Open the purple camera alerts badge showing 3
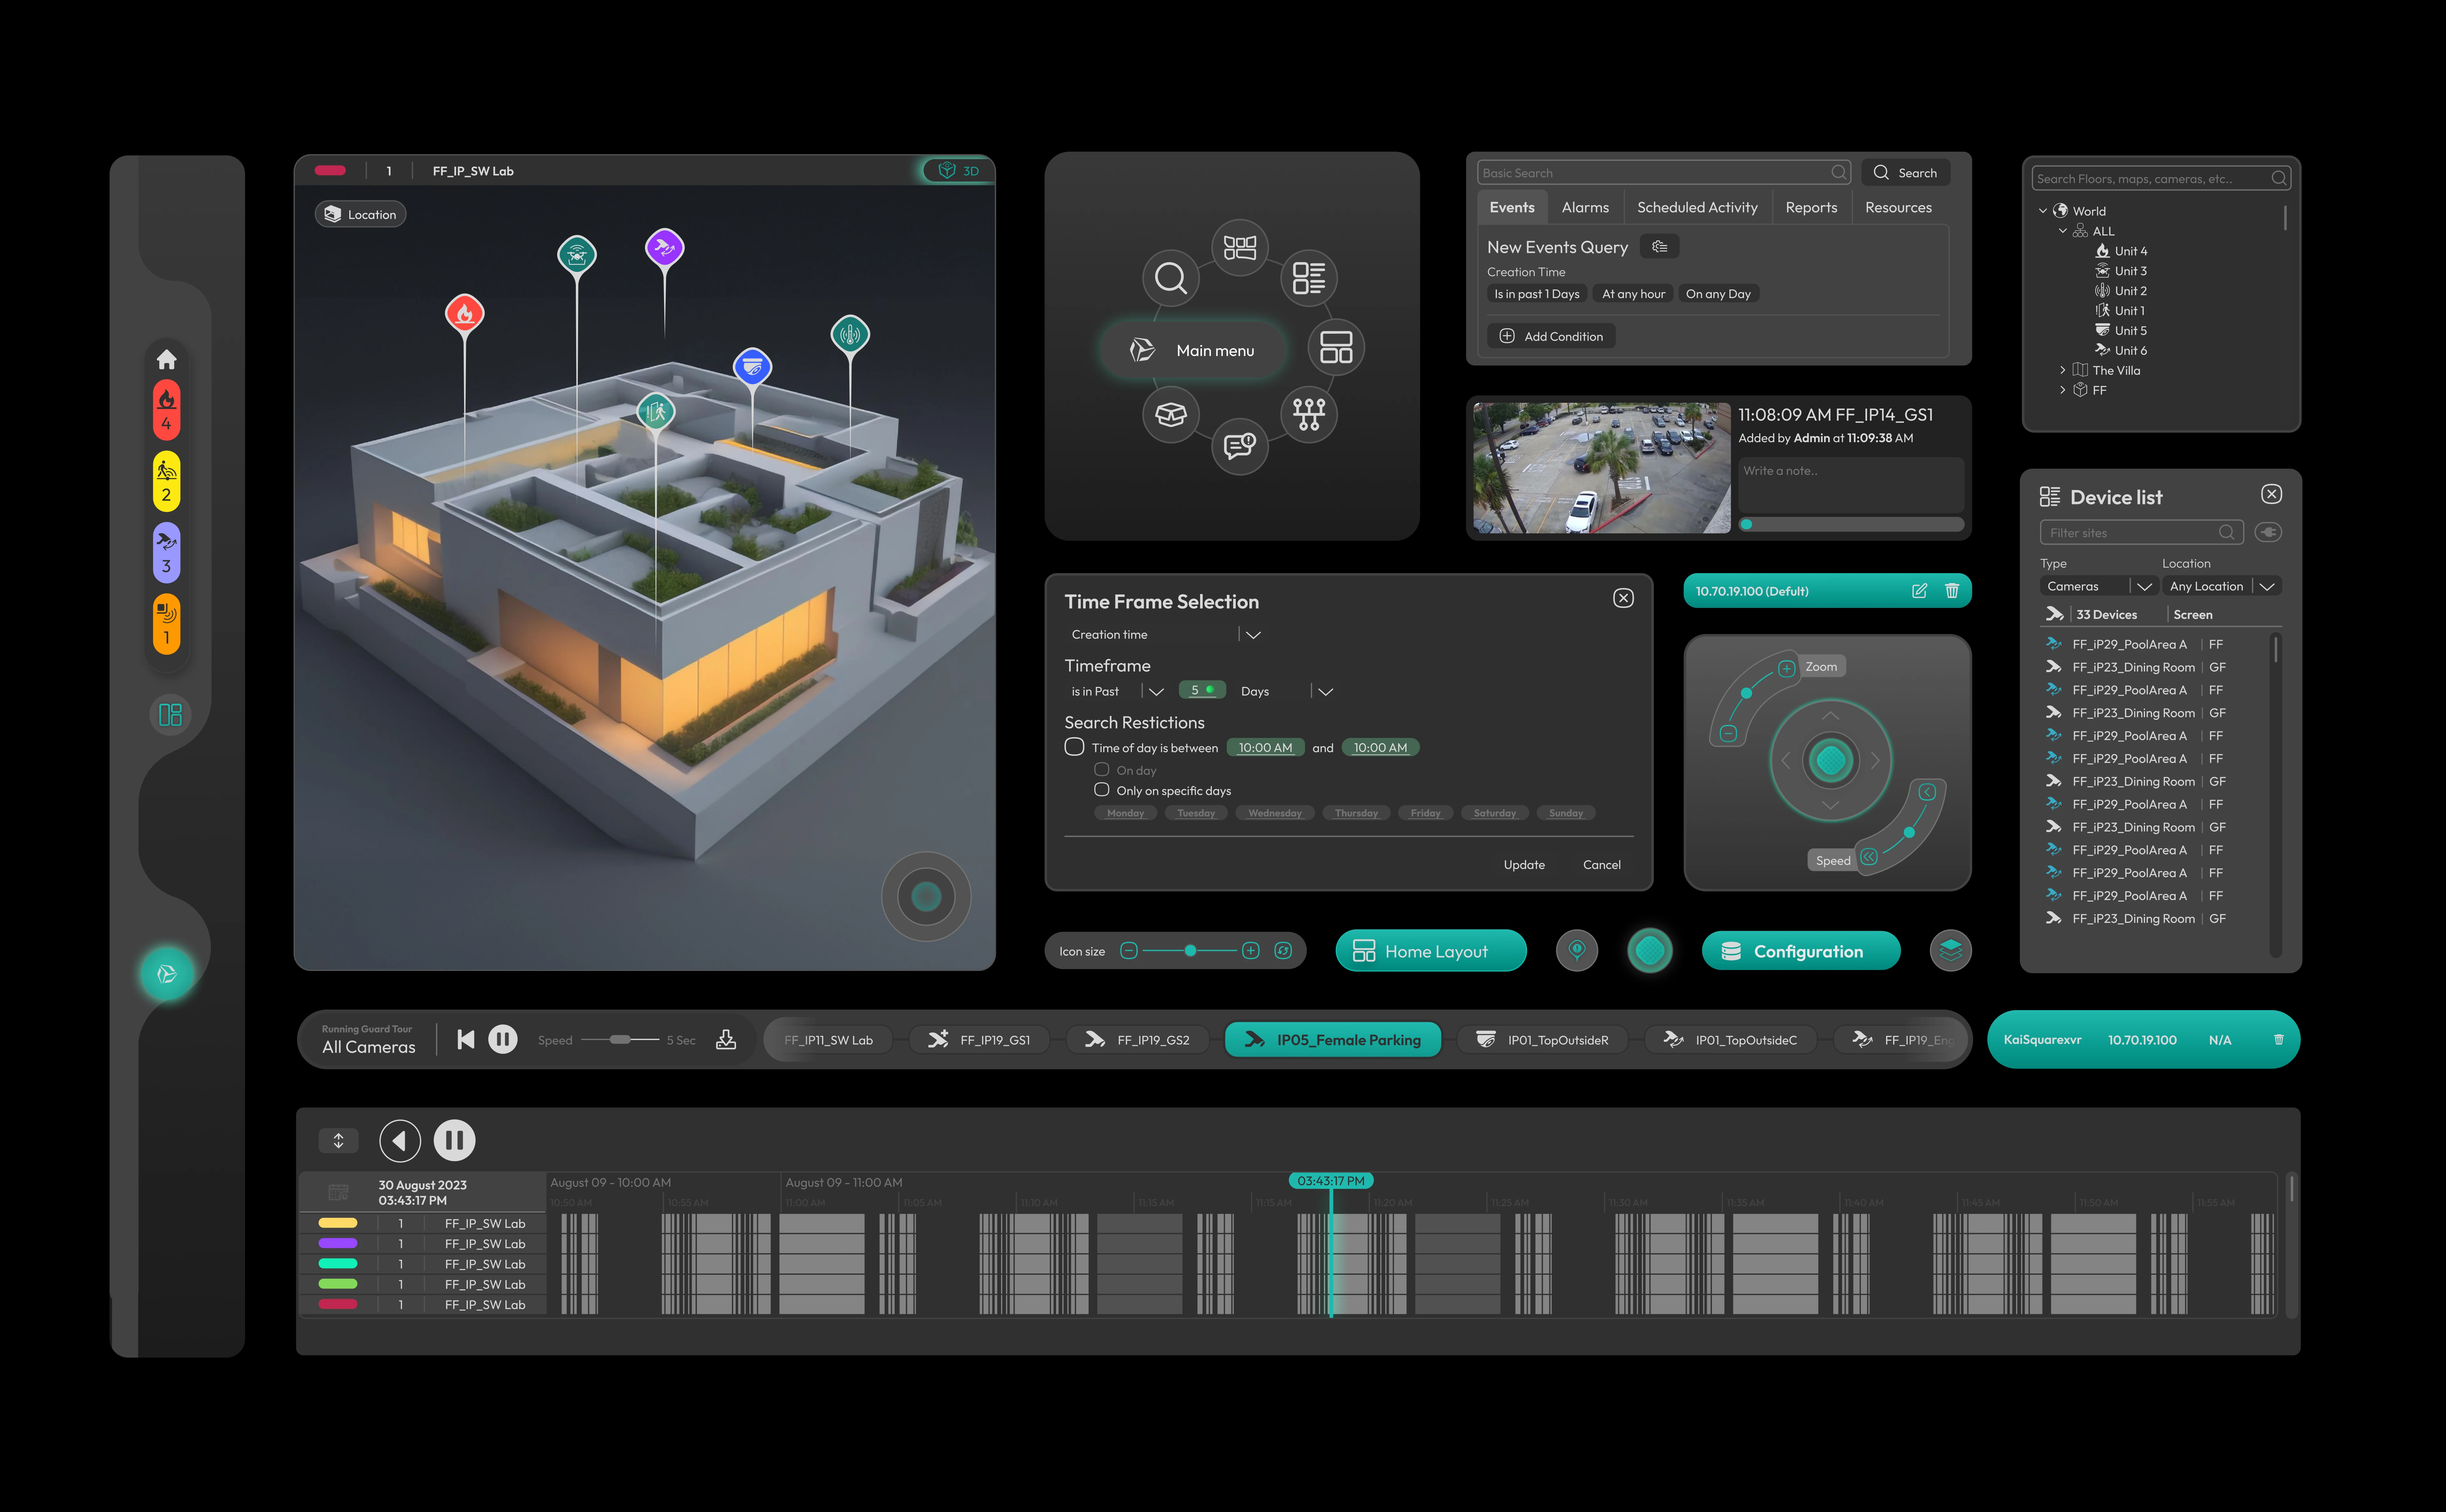2446x1512 pixels. click(x=167, y=553)
